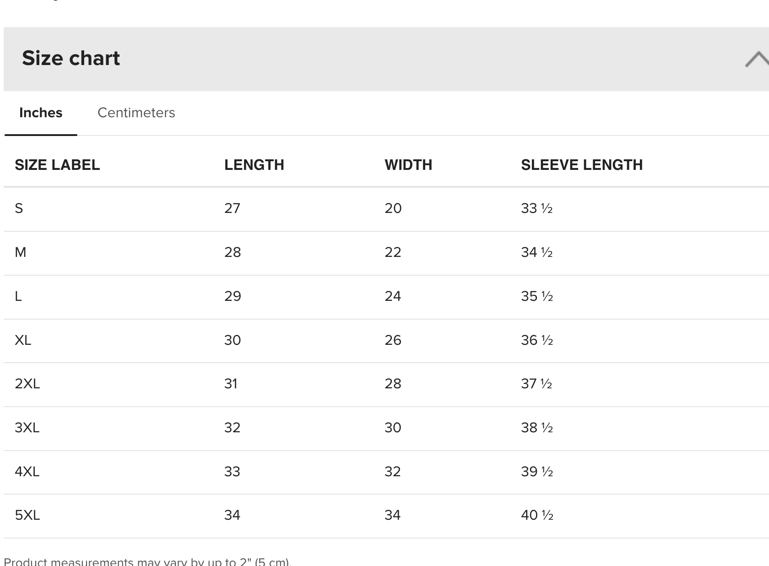This screenshot has width=769, height=566.
Task: Switch to the Centimeters tab
Action: point(136,113)
